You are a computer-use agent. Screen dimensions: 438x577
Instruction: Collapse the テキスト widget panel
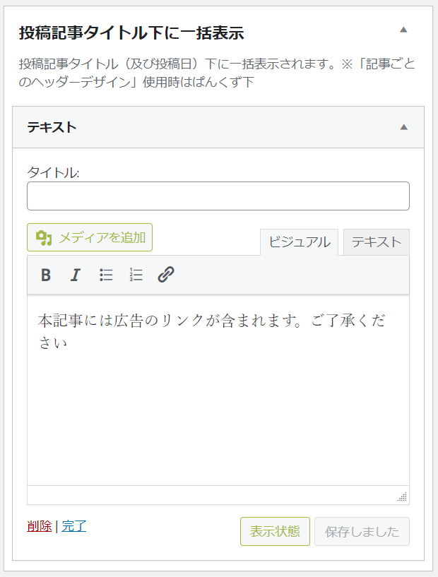(404, 127)
